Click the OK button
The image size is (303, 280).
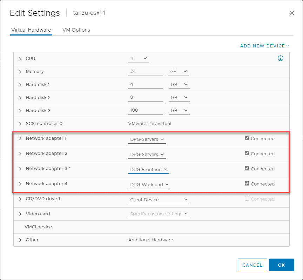pyautogui.click(x=281, y=265)
